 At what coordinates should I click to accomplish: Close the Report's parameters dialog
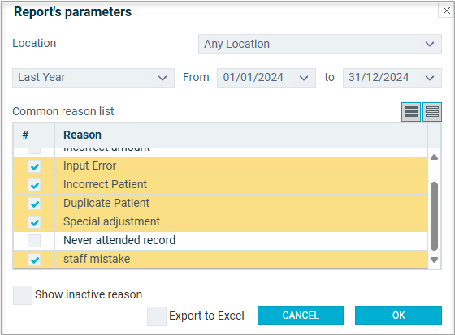click(x=447, y=11)
